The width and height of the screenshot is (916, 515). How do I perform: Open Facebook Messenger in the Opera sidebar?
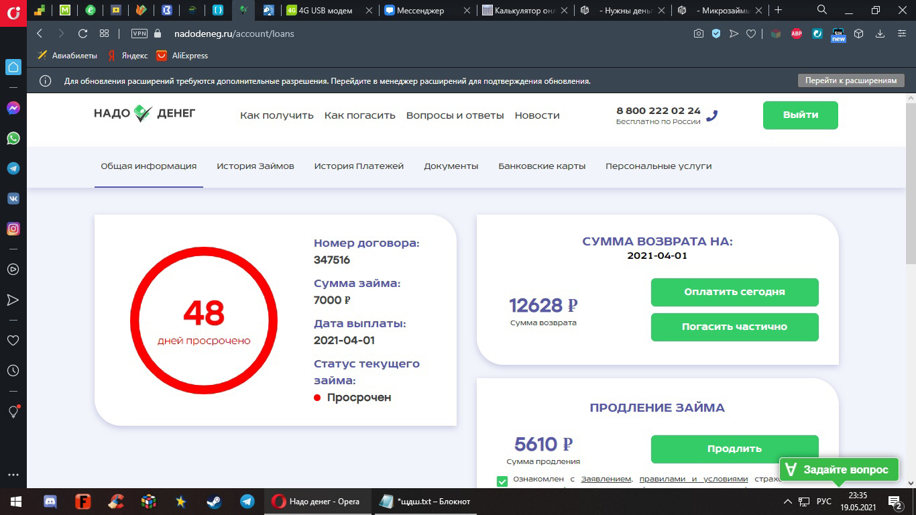point(13,108)
